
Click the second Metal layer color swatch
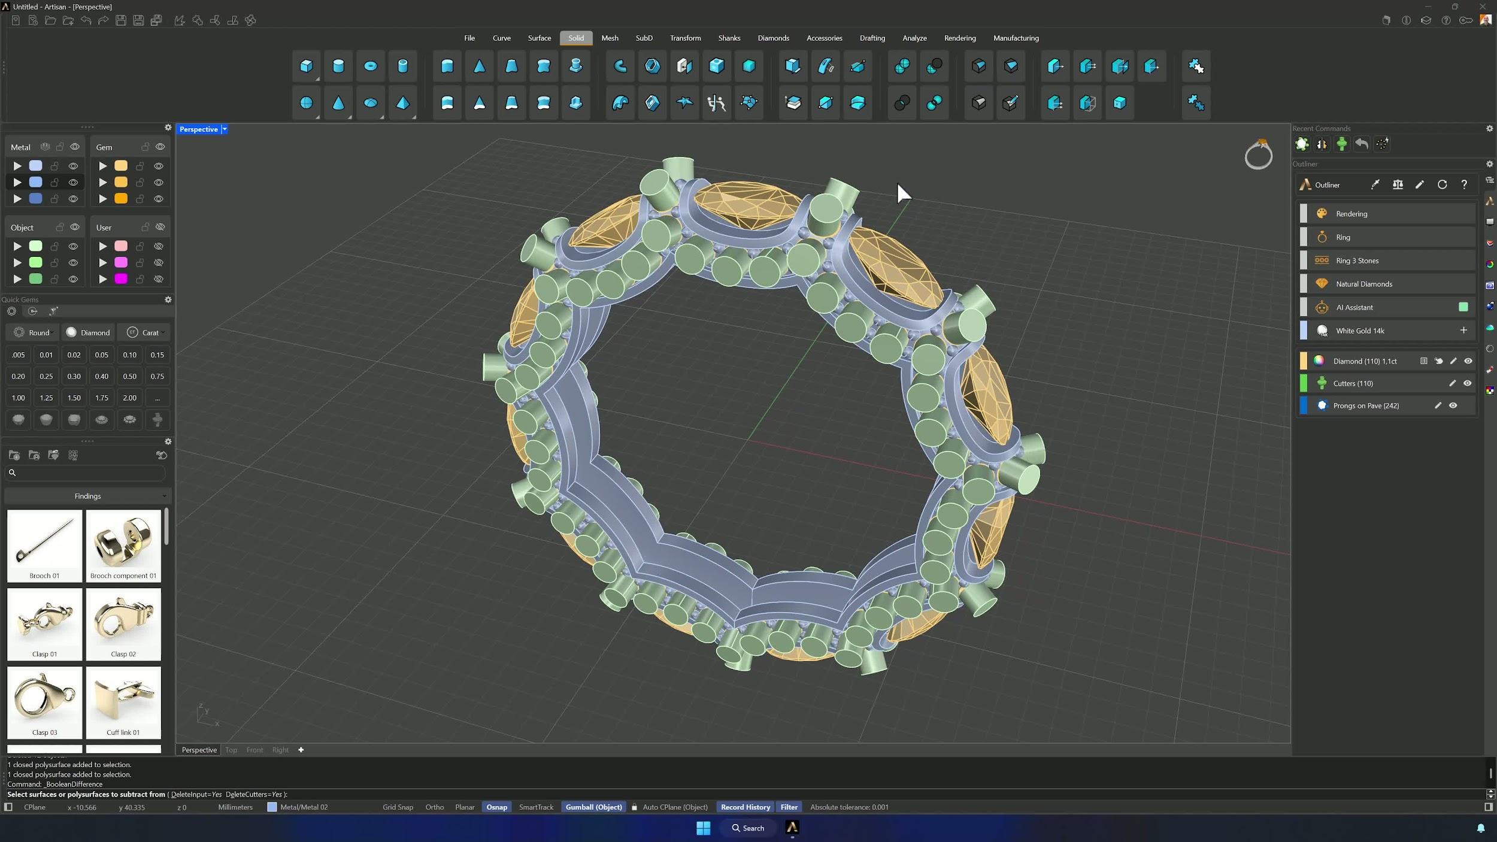tap(36, 182)
